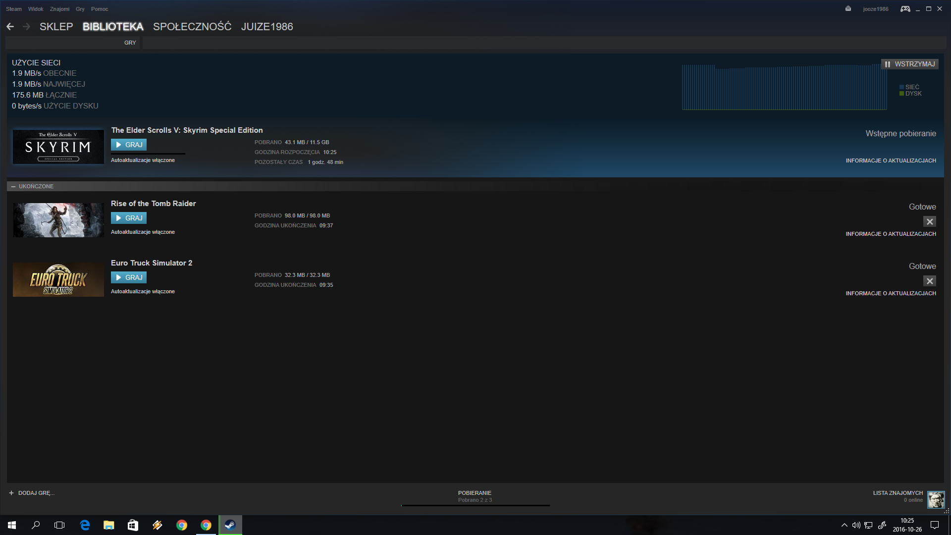Image resolution: width=951 pixels, height=535 pixels.
Task: Open Tomb Raider's INFORMACJE O AKTUALIZACJACH link
Action: 891,234
